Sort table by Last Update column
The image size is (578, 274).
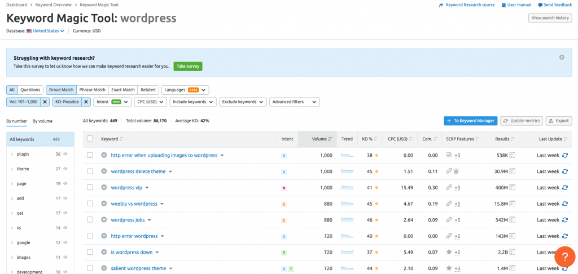[553, 139]
